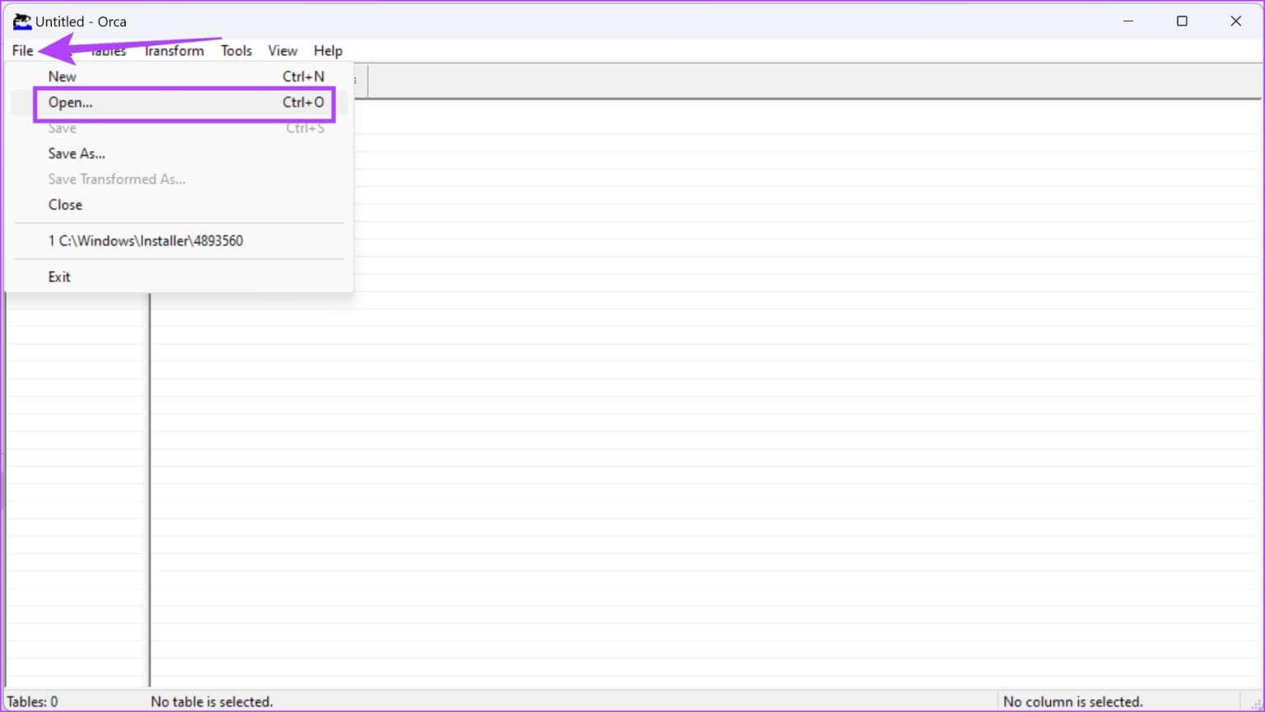Maximize the Orca window
Image resolution: width=1265 pixels, height=712 pixels.
pos(1182,21)
